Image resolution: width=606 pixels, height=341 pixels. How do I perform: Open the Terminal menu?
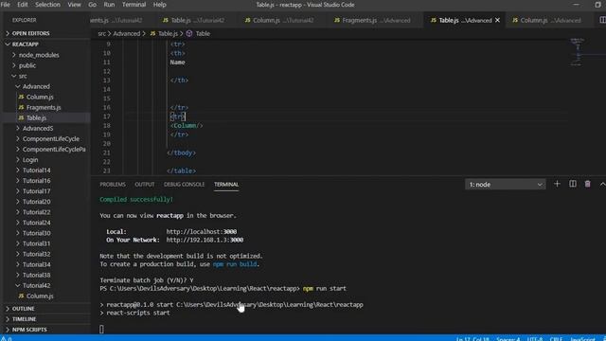tap(134, 5)
